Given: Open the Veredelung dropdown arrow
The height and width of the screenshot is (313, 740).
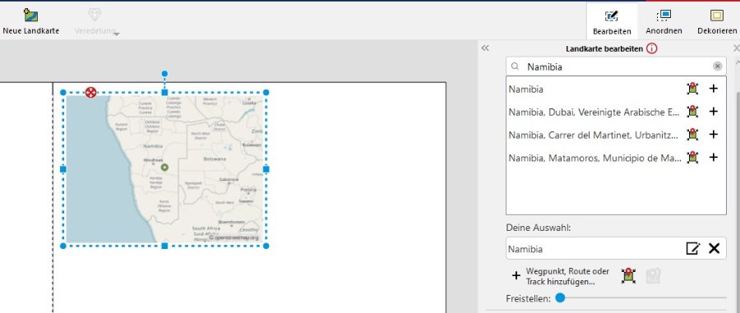Looking at the screenshot, I should click(x=117, y=34).
